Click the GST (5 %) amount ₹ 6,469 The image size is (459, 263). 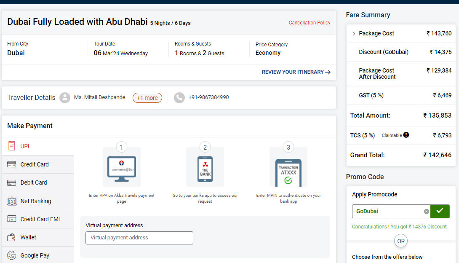442,95
